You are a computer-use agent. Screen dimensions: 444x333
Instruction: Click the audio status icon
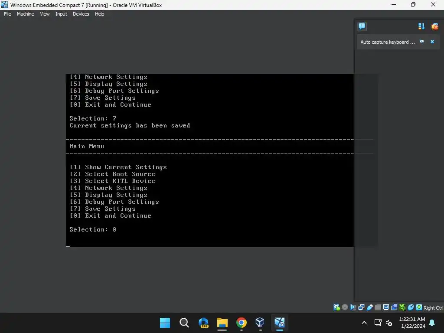(353, 307)
